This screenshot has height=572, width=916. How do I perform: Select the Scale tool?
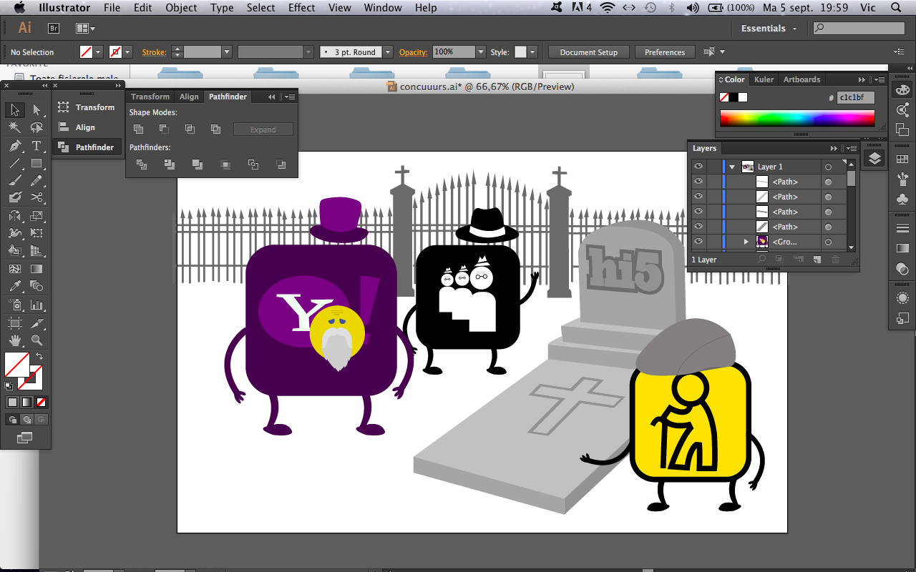36,215
